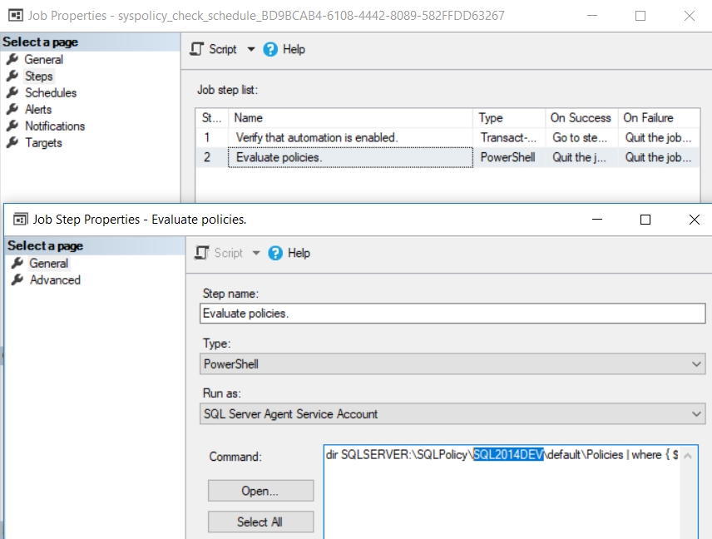Open the Run as dropdown
This screenshot has width=712, height=539.
[x=697, y=413]
